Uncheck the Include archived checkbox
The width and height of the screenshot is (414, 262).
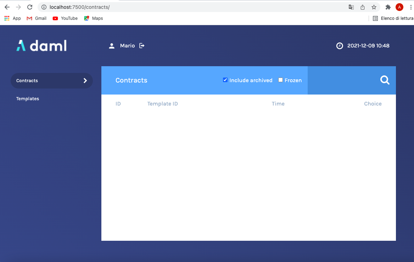coord(225,80)
